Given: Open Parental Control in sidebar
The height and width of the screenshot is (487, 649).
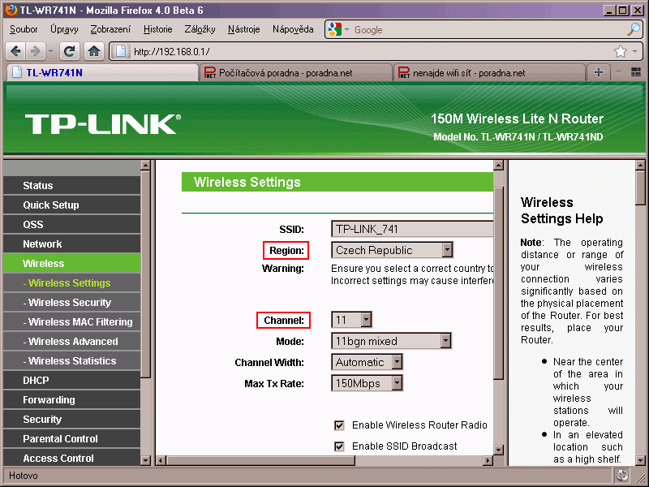Looking at the screenshot, I should [x=71, y=438].
